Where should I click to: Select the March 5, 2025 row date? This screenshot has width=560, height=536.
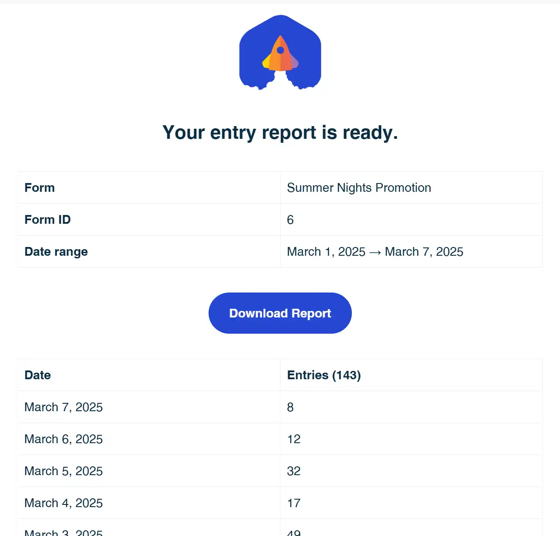[x=64, y=471]
